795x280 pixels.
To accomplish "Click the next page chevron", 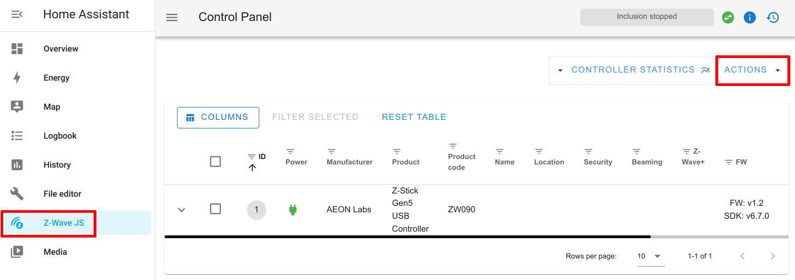I will tap(772, 256).
